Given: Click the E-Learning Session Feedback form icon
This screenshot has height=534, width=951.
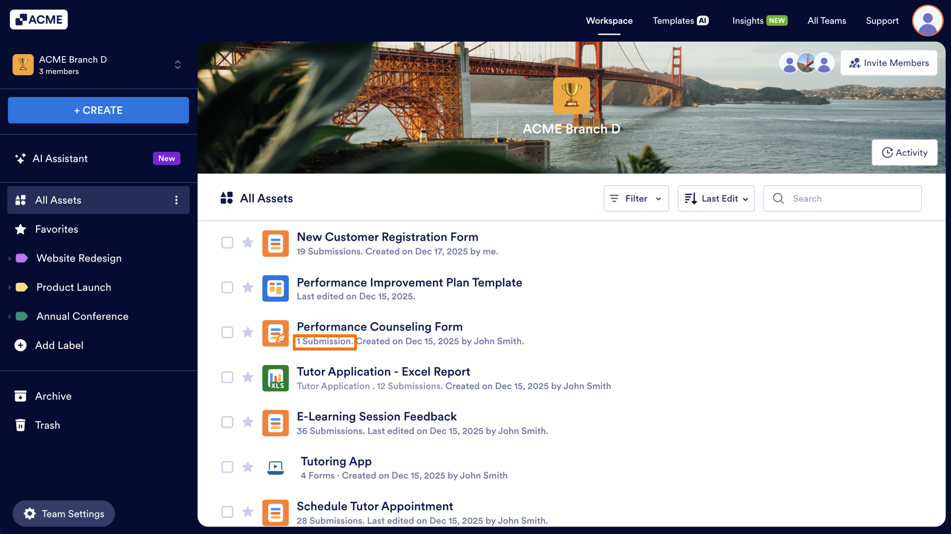Looking at the screenshot, I should coord(275,423).
